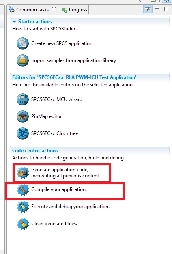Image resolution: width=172 pixels, height=254 pixels.
Task: Open the SPC56ECxx MCU wizard icon
Action: click(23, 99)
